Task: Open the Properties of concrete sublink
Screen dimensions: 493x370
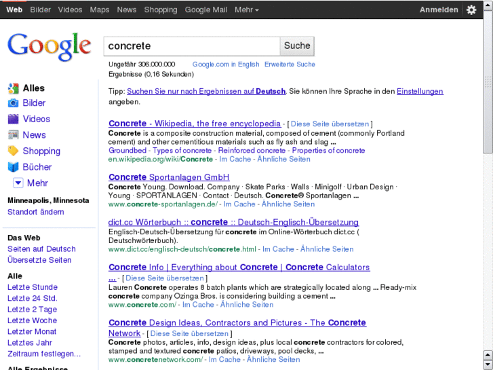Action: pos(328,151)
